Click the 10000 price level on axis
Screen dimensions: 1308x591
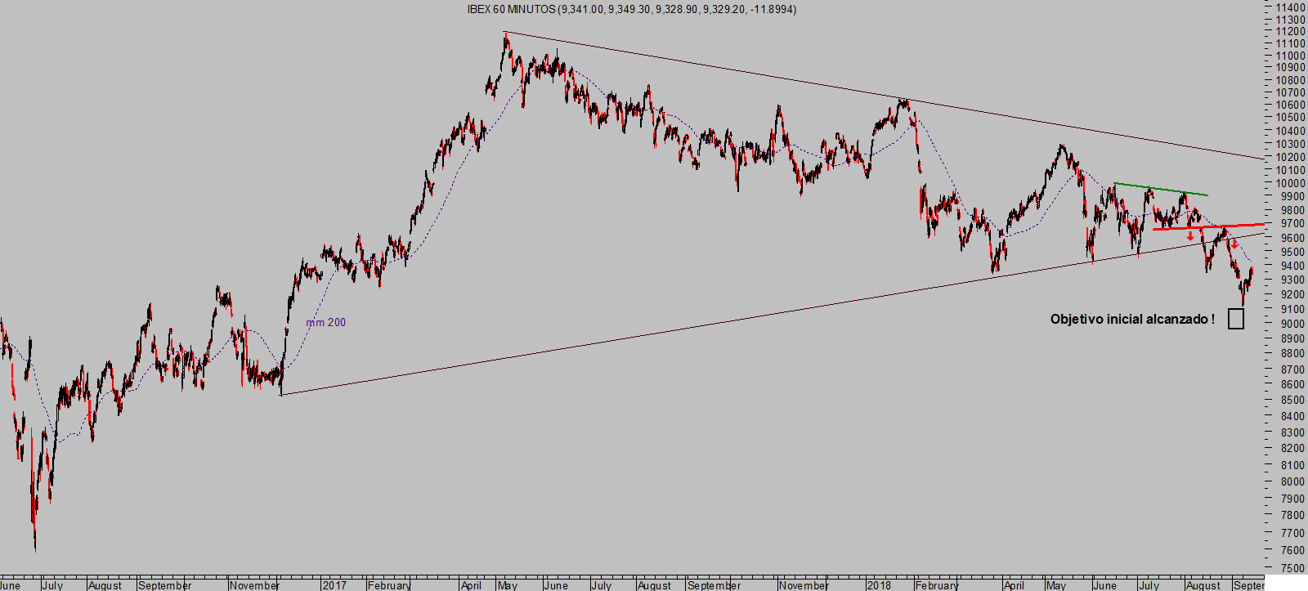click(x=1289, y=184)
